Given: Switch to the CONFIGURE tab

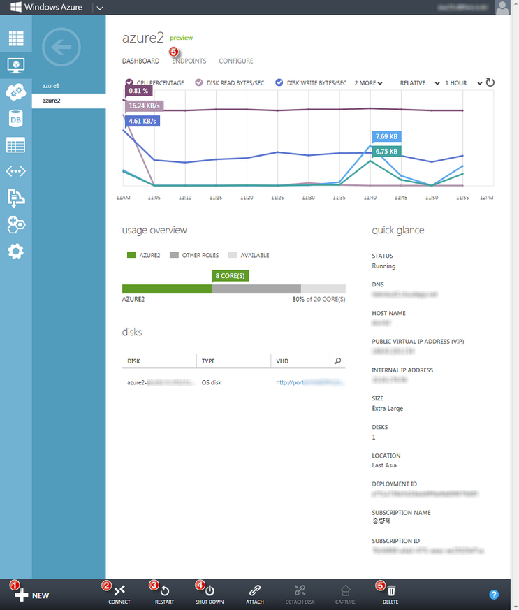Looking at the screenshot, I should coord(236,61).
